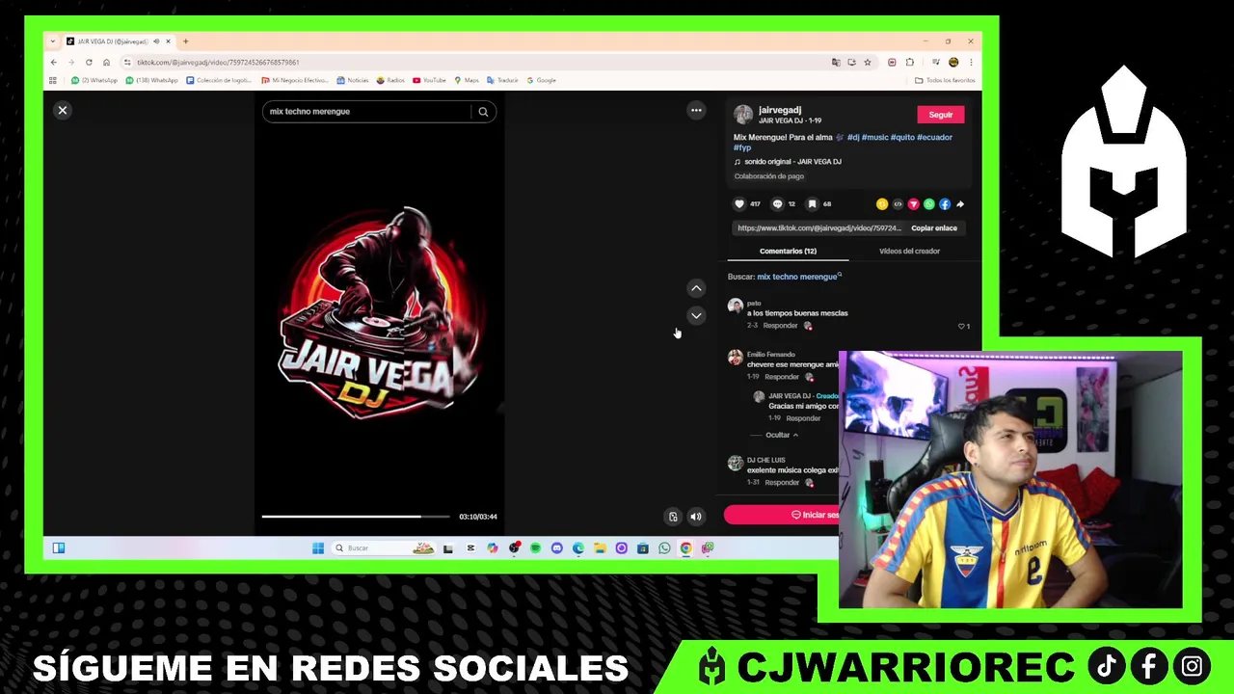Open Todos los favoritos folder

(946, 80)
